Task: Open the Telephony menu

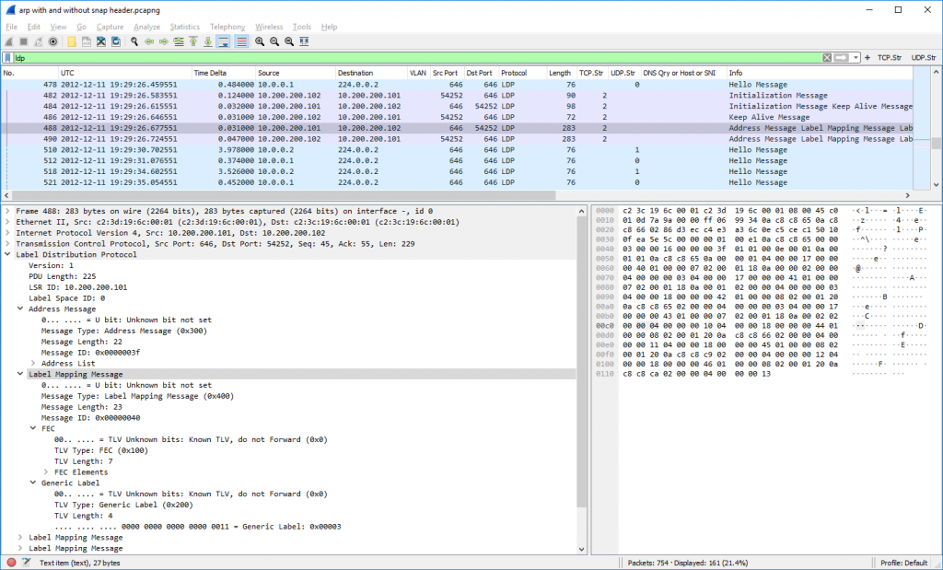Action: [x=227, y=27]
